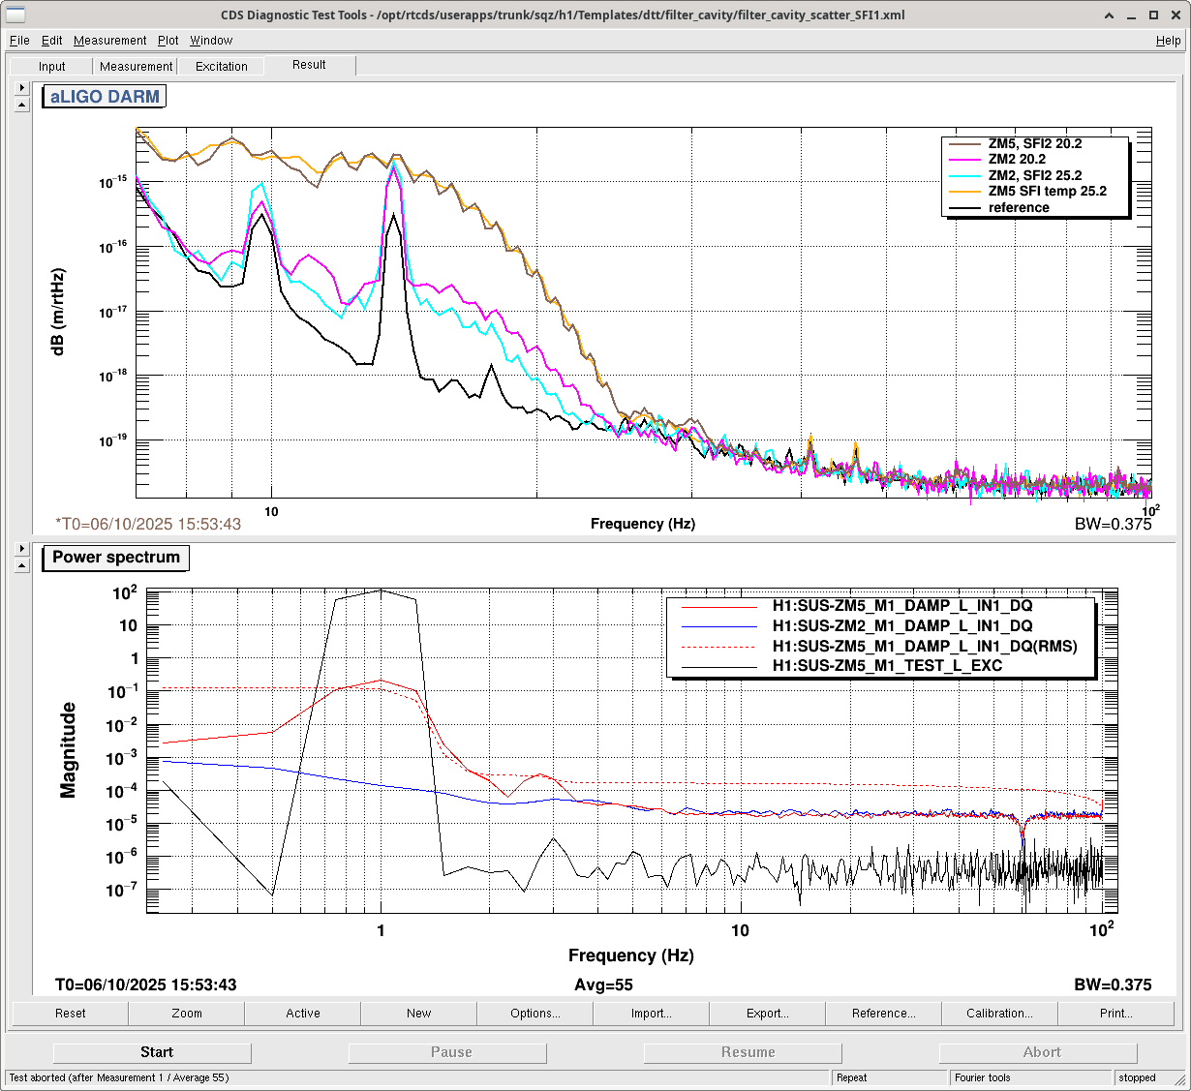
Task: Switch to the Excitation tab
Action: point(221,67)
